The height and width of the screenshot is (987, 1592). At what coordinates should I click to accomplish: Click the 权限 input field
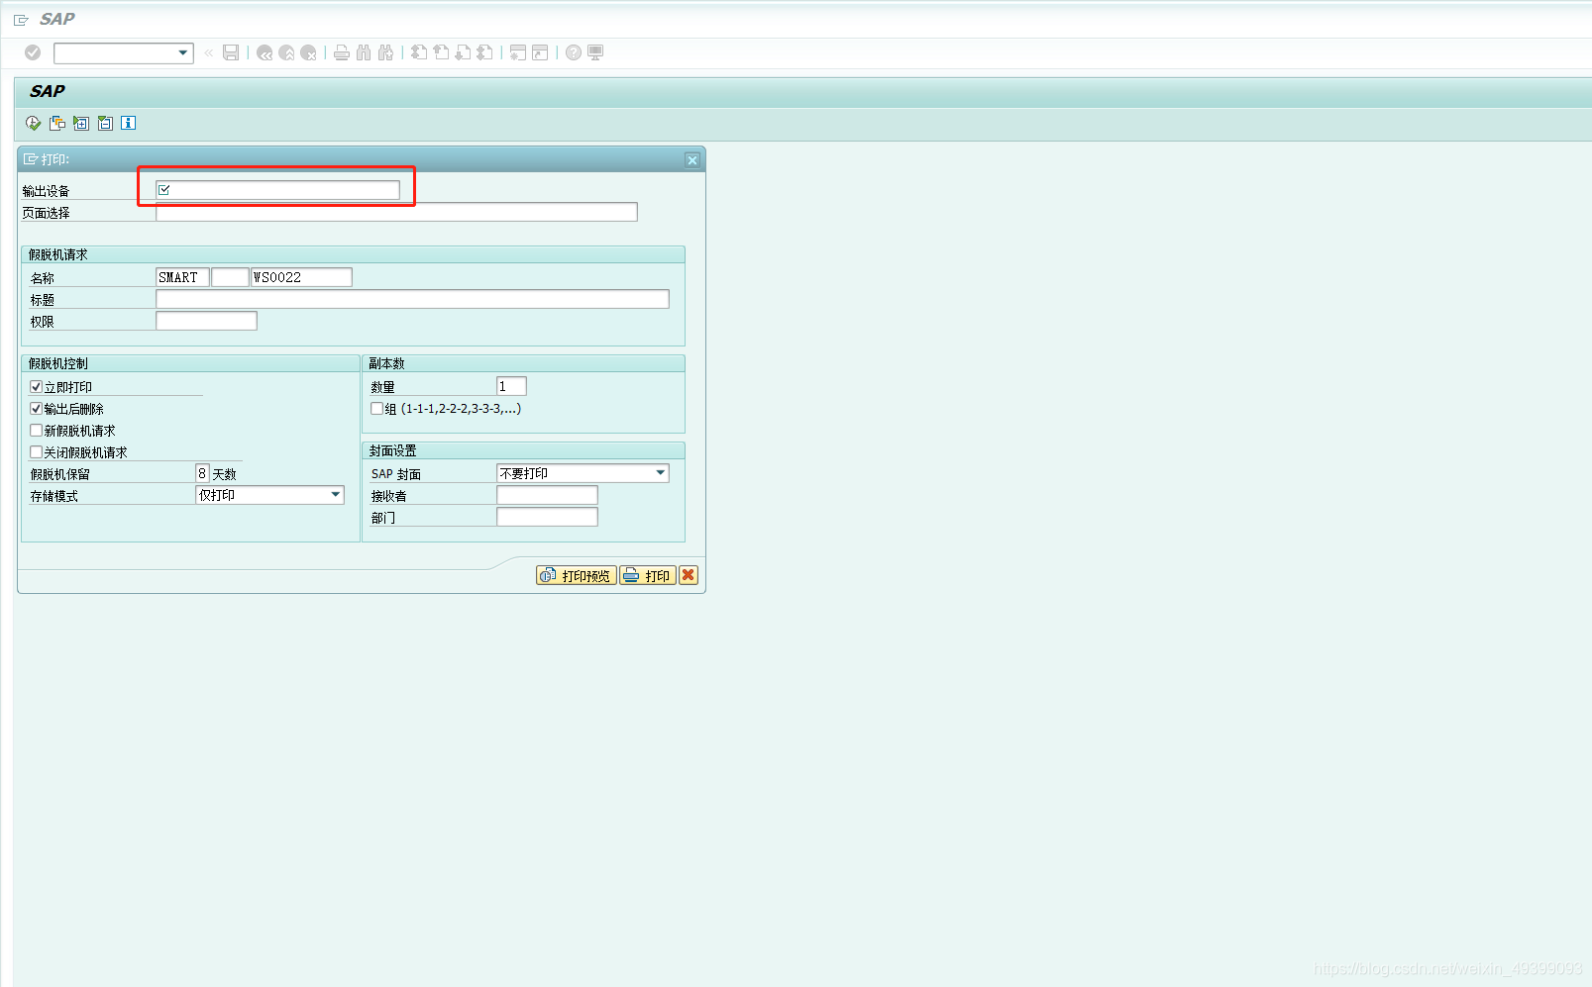click(x=206, y=321)
